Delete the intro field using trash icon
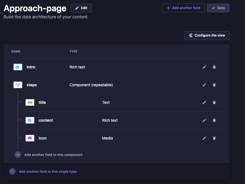 [x=214, y=67]
